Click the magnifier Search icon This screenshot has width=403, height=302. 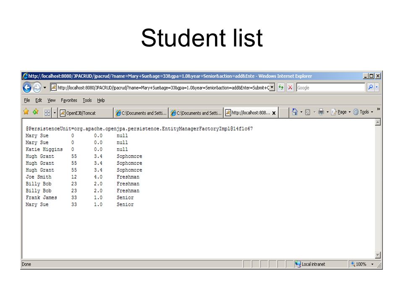(x=370, y=87)
